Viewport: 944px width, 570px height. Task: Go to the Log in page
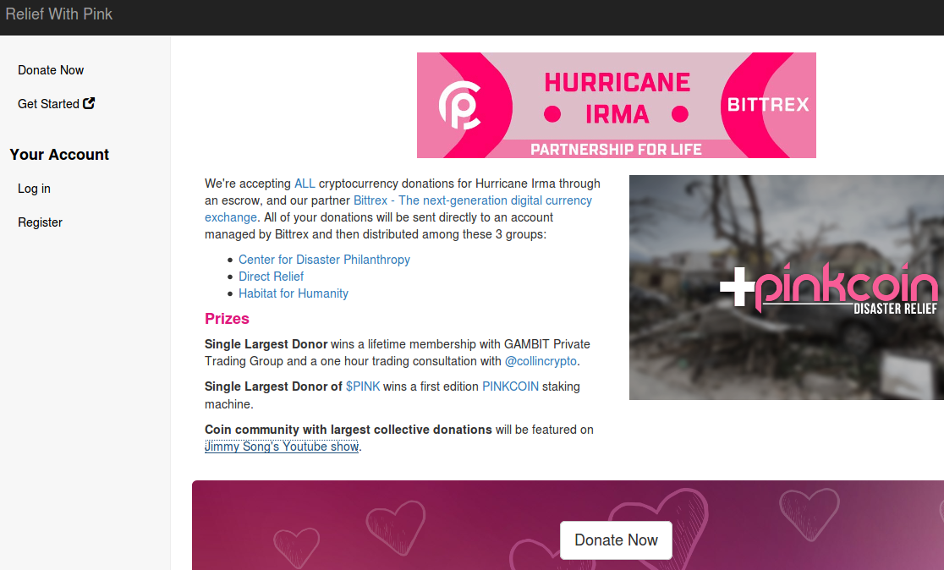34,189
